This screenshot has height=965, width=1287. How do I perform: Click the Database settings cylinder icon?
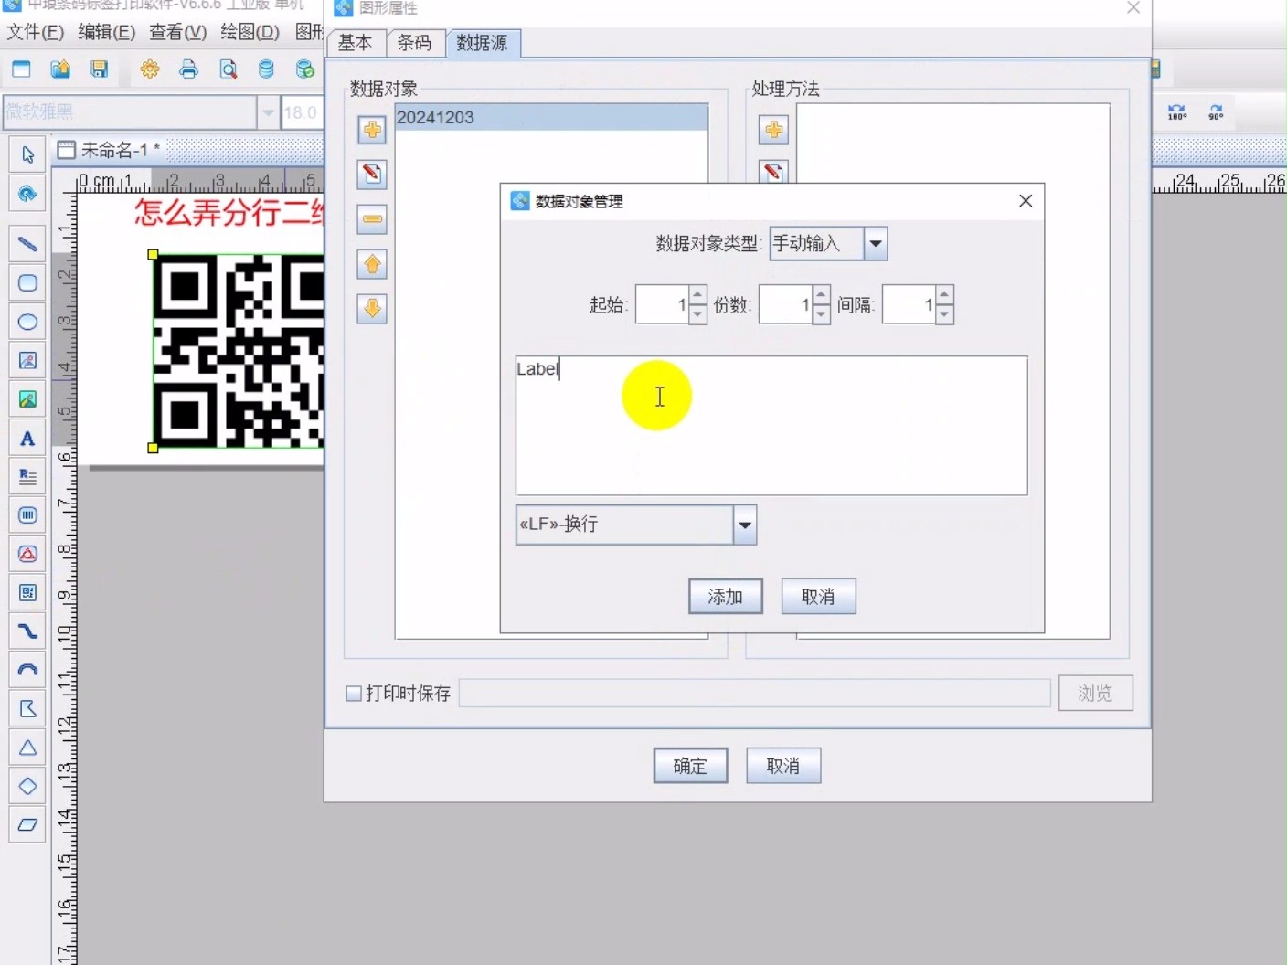coord(266,69)
